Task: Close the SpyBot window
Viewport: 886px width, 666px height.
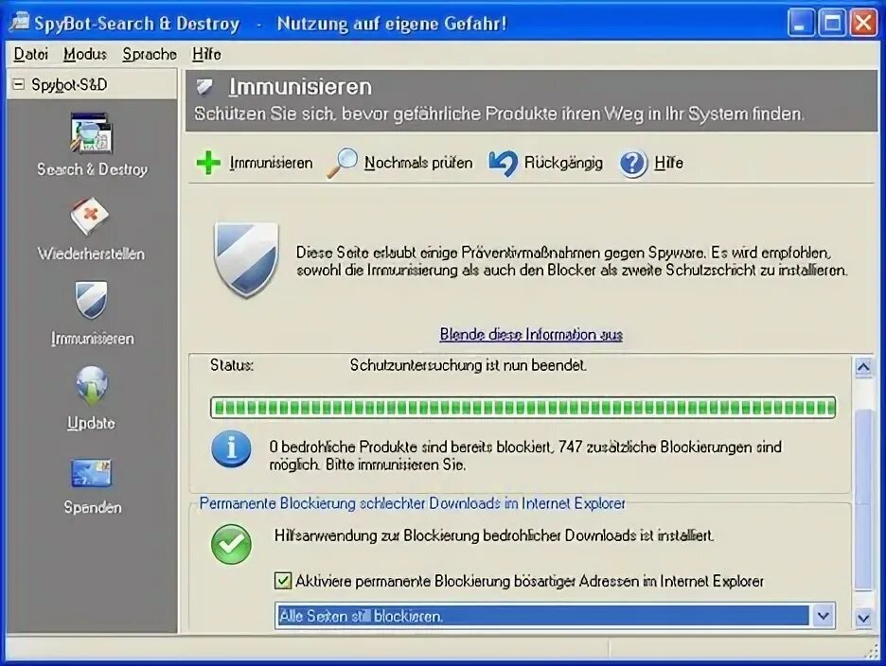Action: (863, 23)
